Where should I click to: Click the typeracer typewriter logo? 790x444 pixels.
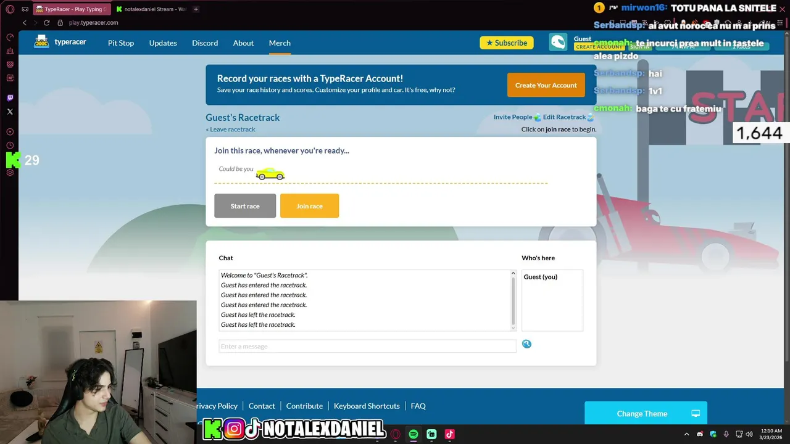click(x=41, y=42)
